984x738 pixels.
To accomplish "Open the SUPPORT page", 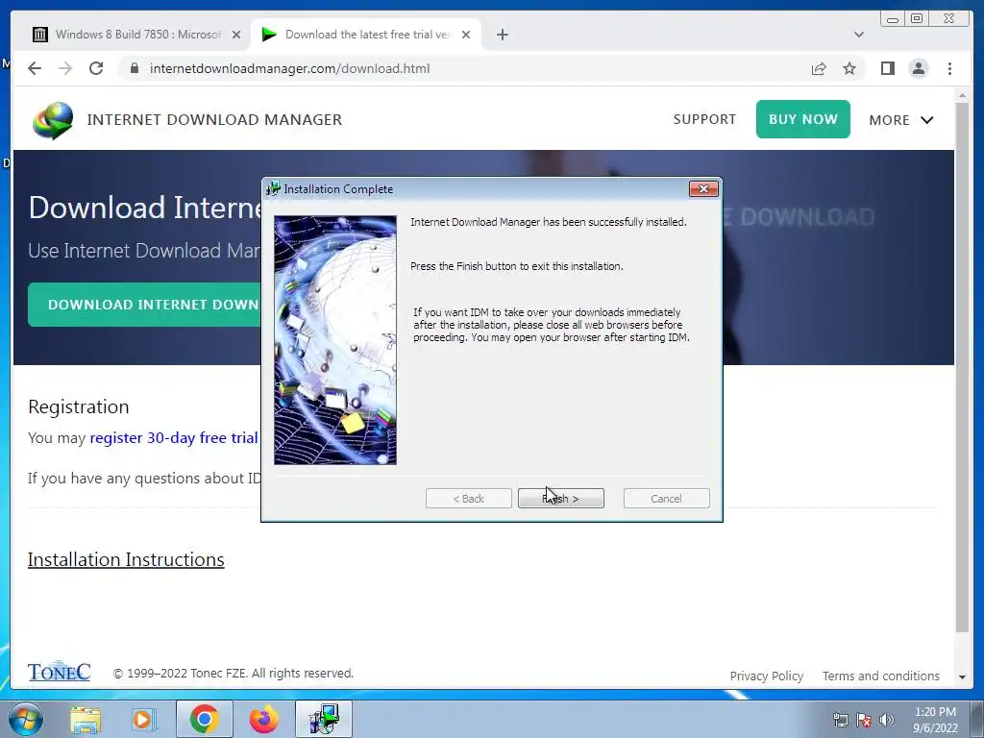I will 704,119.
